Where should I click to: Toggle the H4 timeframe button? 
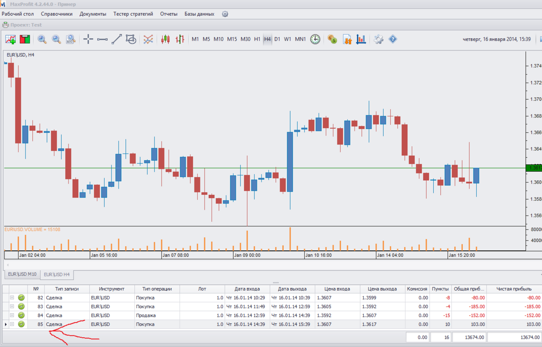(267, 39)
